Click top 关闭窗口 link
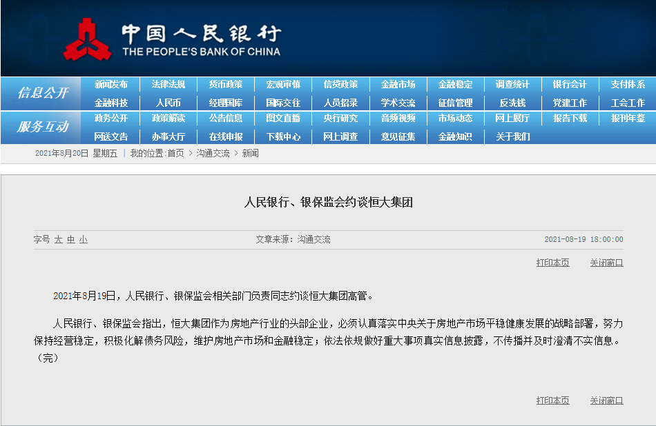 click(607, 263)
